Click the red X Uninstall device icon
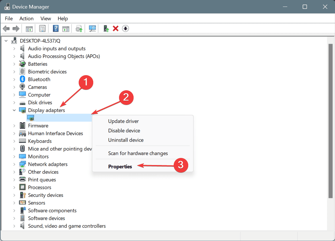The height and width of the screenshot is (241, 335). click(x=116, y=28)
